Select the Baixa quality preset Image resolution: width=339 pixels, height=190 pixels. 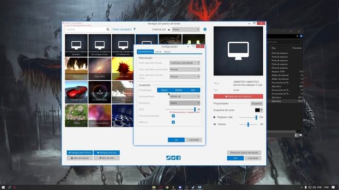click(x=164, y=90)
